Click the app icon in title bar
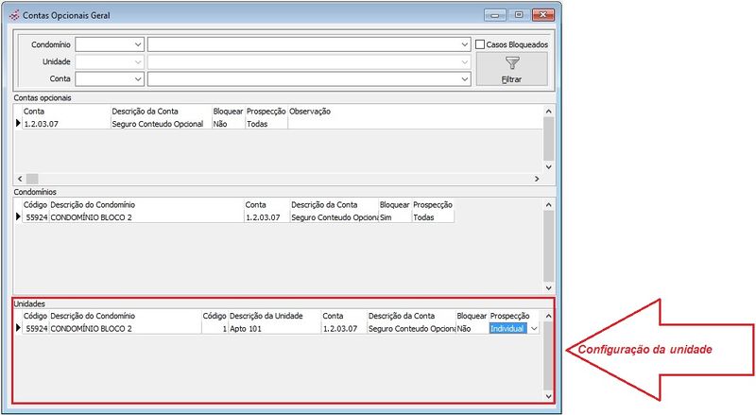756x415 pixels. [11, 15]
